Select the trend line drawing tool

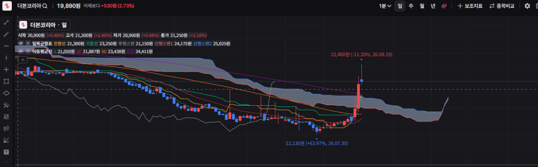6,22
